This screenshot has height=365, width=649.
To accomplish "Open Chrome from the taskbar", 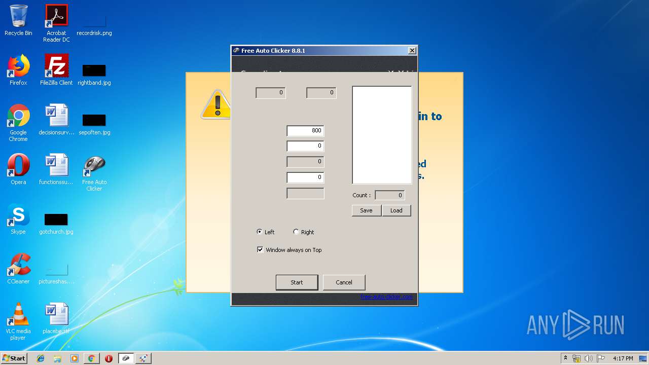I will (91, 358).
